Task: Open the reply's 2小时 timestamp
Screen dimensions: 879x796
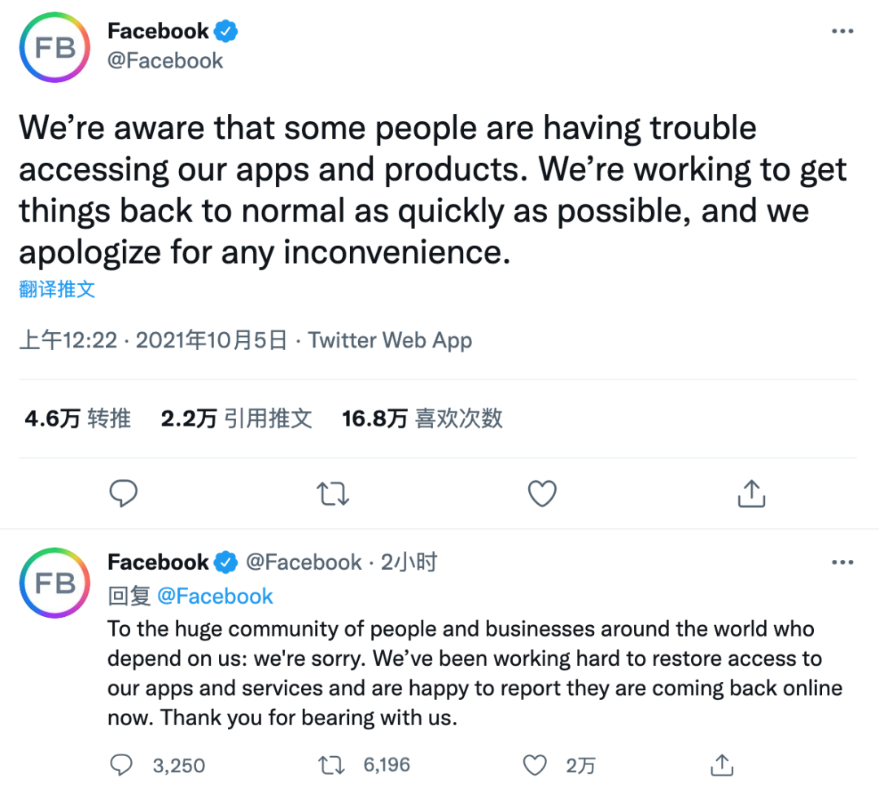Action: [x=409, y=562]
